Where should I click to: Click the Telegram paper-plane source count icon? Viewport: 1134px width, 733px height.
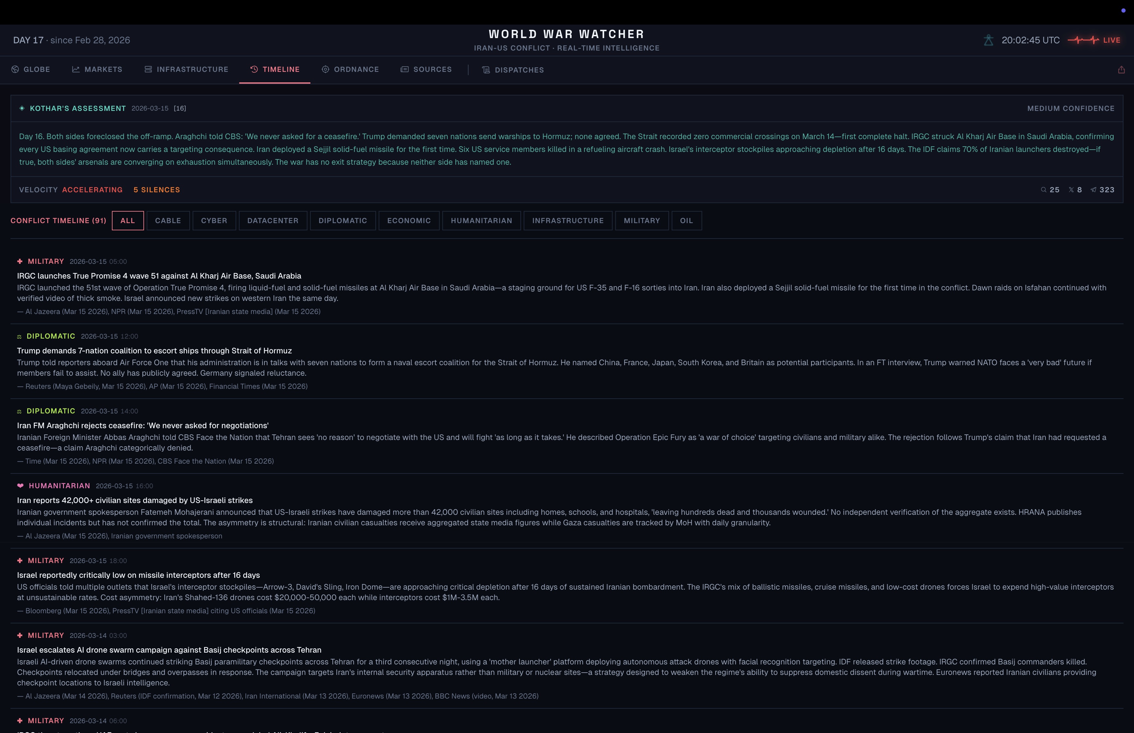coord(1094,190)
